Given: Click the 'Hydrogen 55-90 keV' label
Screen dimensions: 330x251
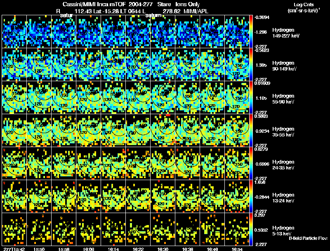Looking at the screenshot, I should pos(283,99).
